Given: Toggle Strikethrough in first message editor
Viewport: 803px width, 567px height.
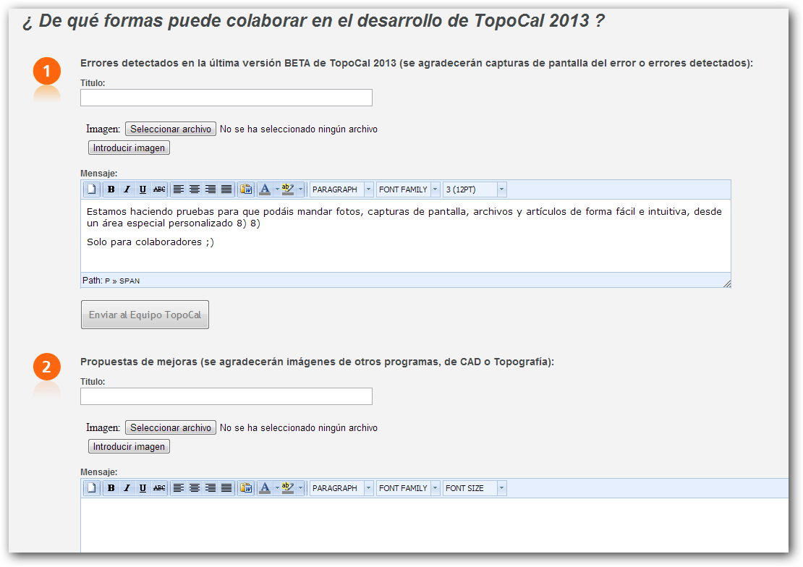Looking at the screenshot, I should 159,189.
